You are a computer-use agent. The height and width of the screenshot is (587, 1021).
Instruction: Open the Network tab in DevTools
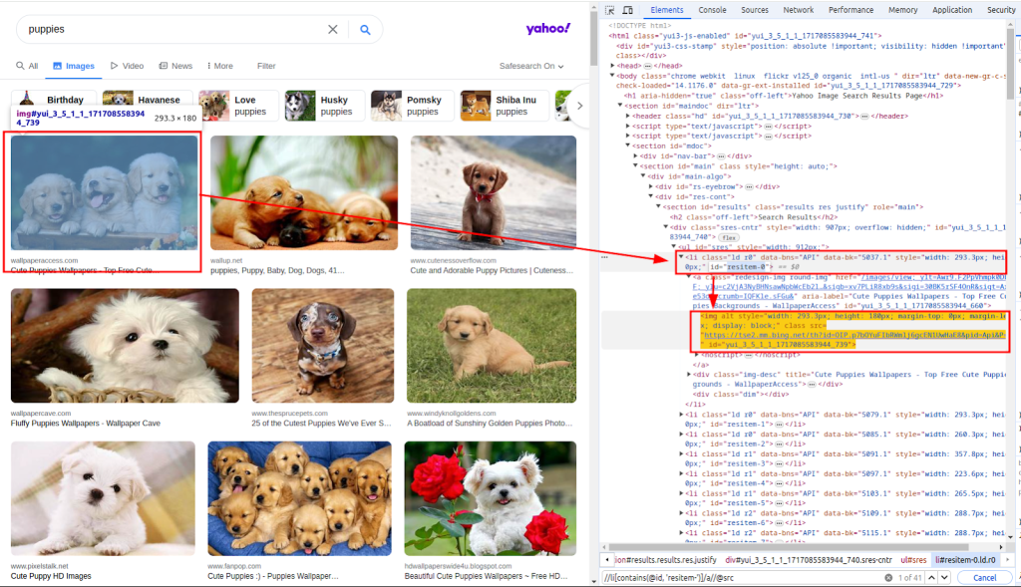(x=799, y=10)
